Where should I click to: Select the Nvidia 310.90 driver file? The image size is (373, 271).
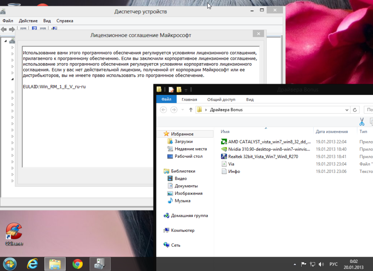[266, 149]
